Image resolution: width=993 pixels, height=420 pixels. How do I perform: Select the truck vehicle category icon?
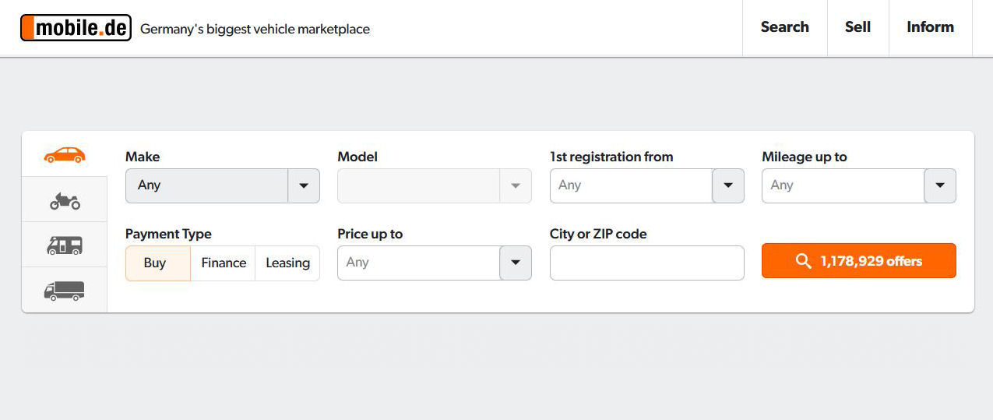[65, 291]
